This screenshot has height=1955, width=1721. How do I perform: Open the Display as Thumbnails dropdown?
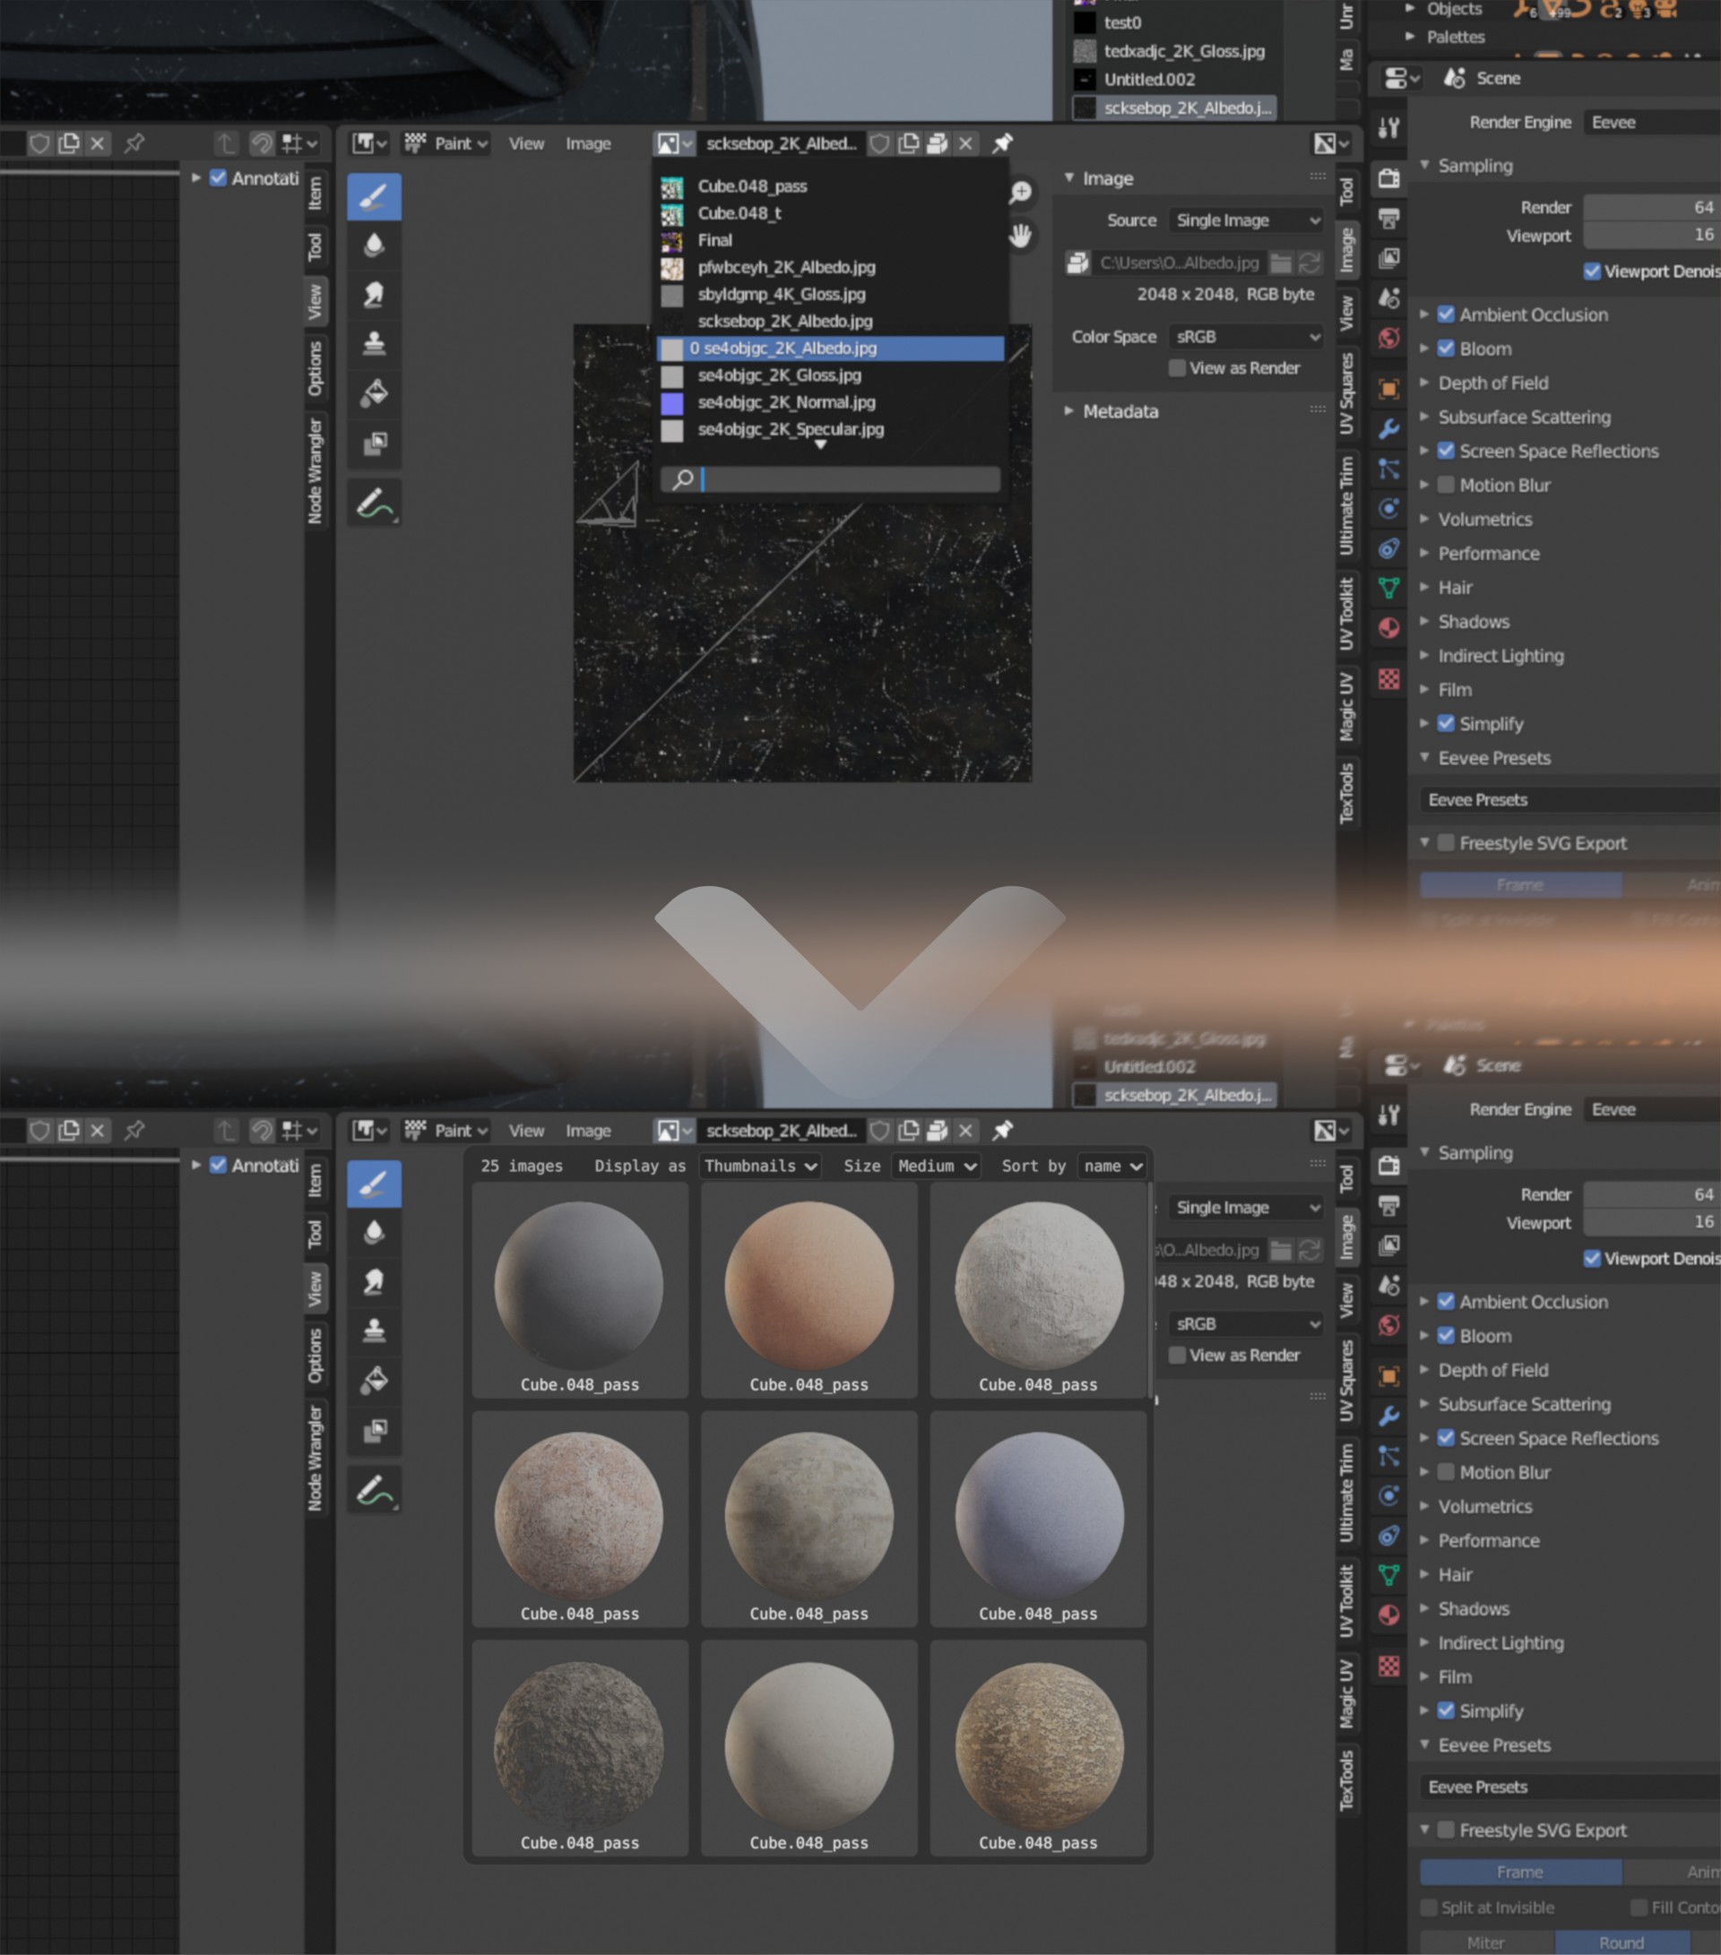[760, 1166]
